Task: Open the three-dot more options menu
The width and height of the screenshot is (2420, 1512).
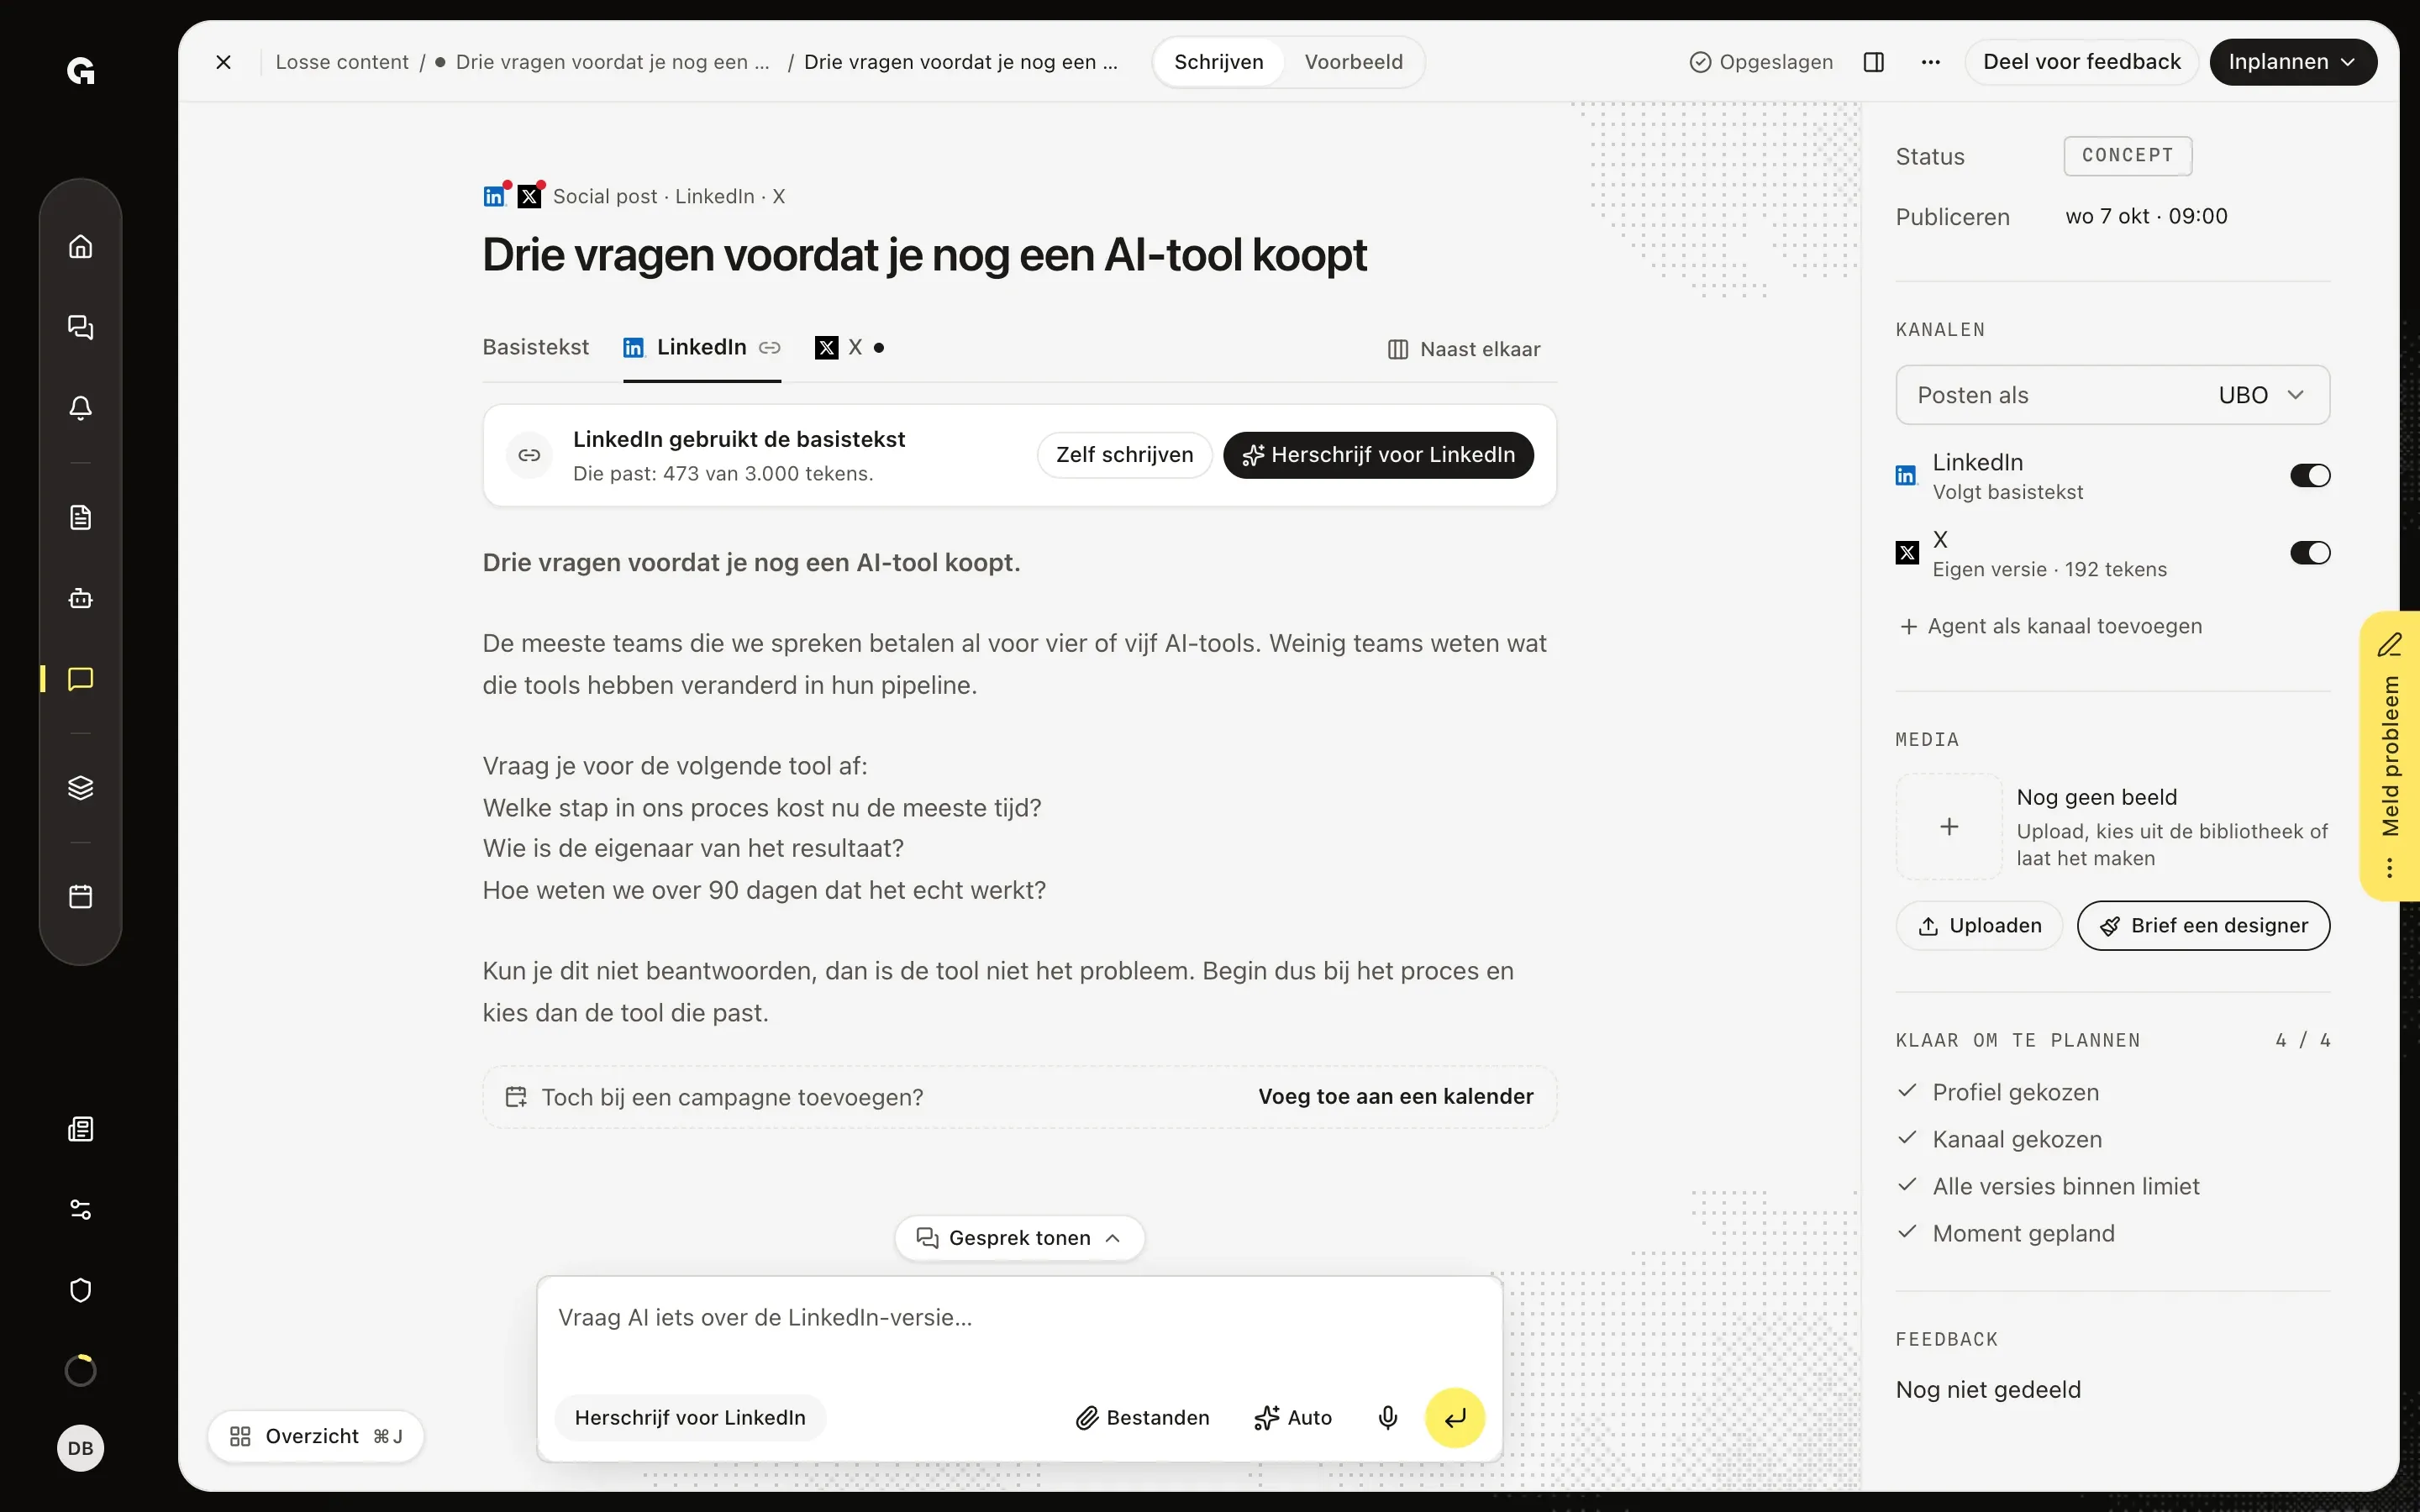Action: click(x=1931, y=62)
